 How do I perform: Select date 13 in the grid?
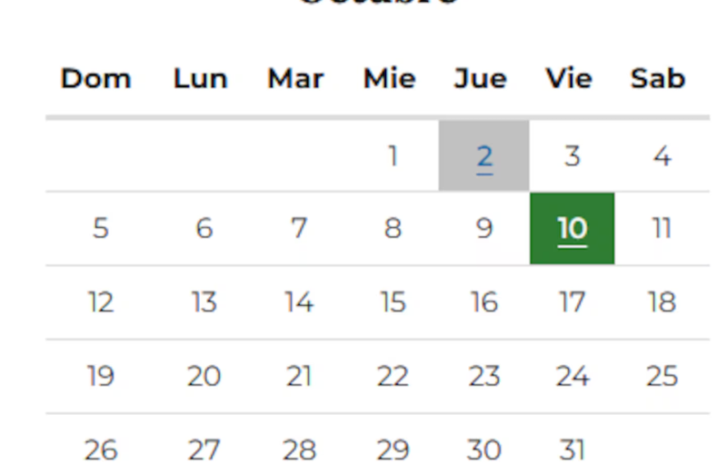[x=204, y=301]
